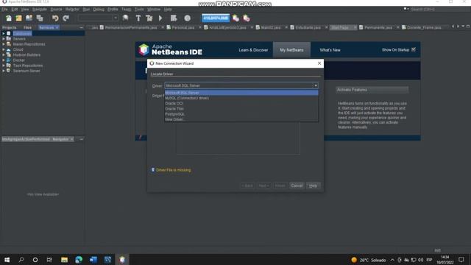Viewport: 471px width, 265px height.
Task: Open the Learn & Discover tab
Action: click(x=253, y=50)
